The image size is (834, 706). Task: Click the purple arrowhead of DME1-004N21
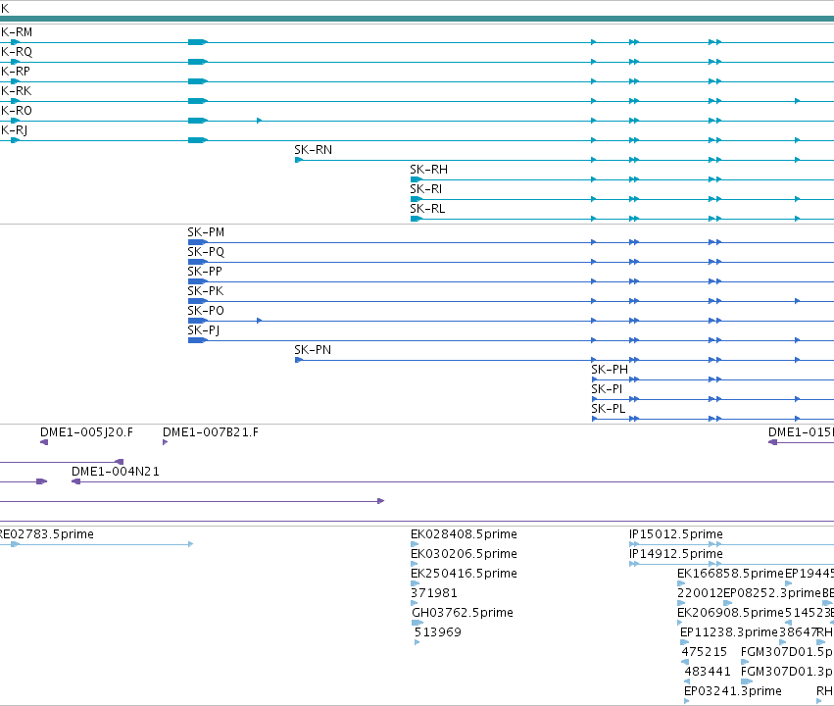[76, 481]
